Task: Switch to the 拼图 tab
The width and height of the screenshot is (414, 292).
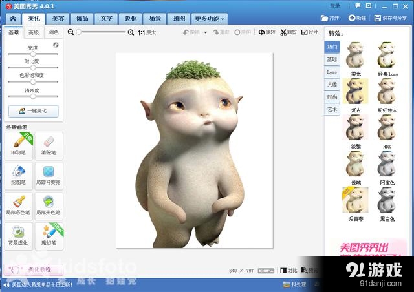Action: (179, 19)
